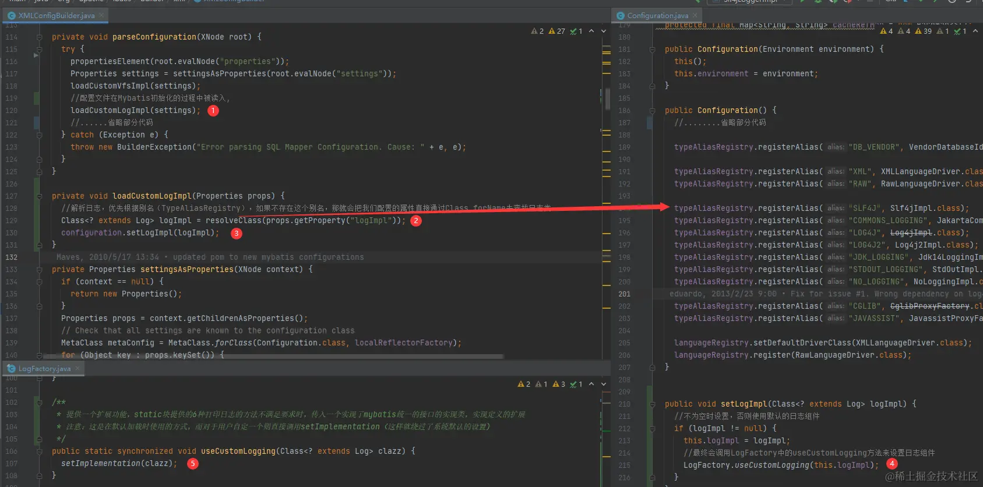The height and width of the screenshot is (487, 983).
Task: Click the propertiesElement(root.evalNode) line
Action: tap(179, 61)
